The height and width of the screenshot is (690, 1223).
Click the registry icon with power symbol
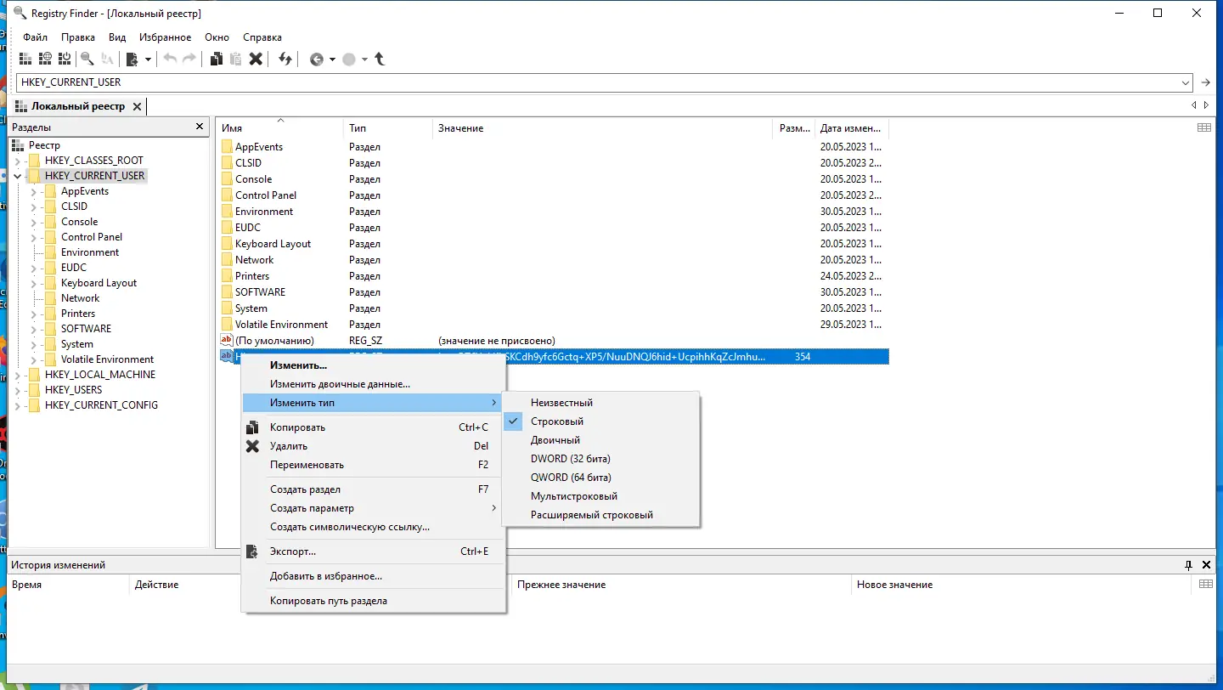point(65,59)
